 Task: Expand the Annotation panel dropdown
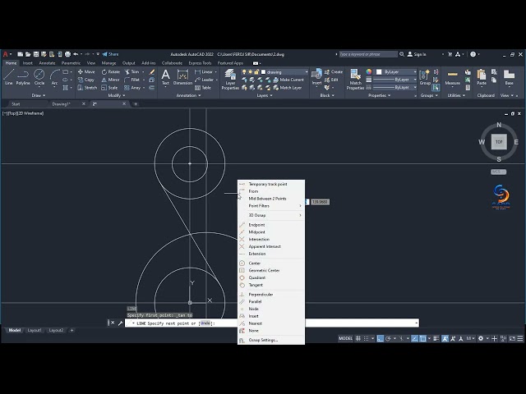tap(188, 95)
